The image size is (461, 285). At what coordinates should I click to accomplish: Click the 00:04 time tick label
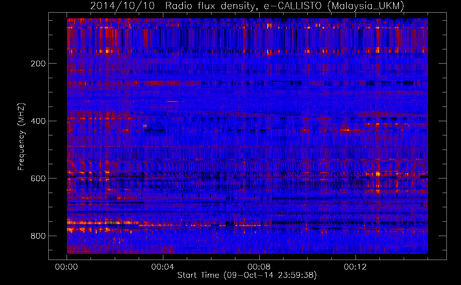pos(163,267)
